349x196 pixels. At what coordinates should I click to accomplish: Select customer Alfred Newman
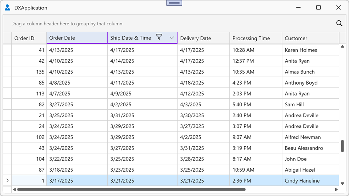[x=310, y=137]
